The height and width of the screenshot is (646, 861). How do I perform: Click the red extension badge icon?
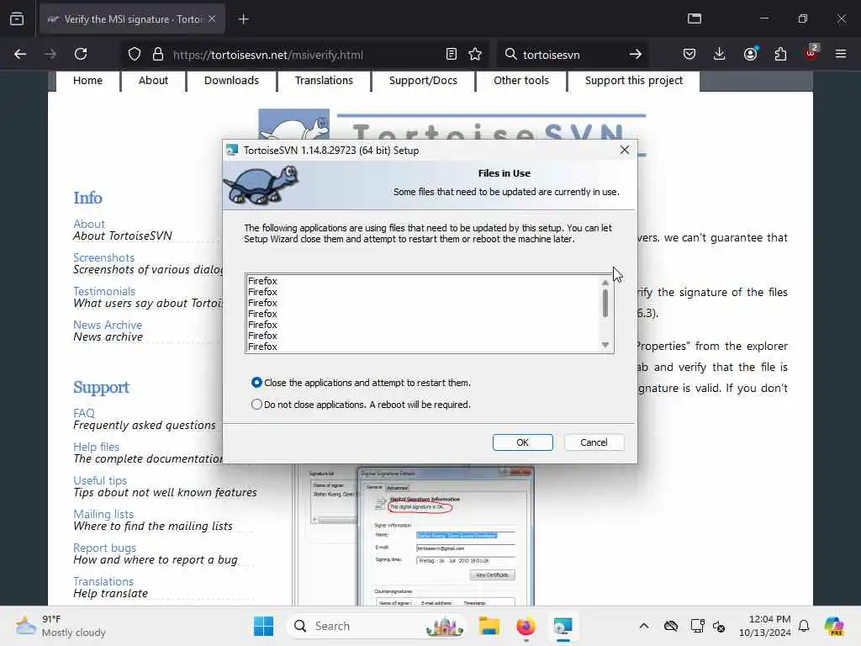pyautogui.click(x=811, y=53)
